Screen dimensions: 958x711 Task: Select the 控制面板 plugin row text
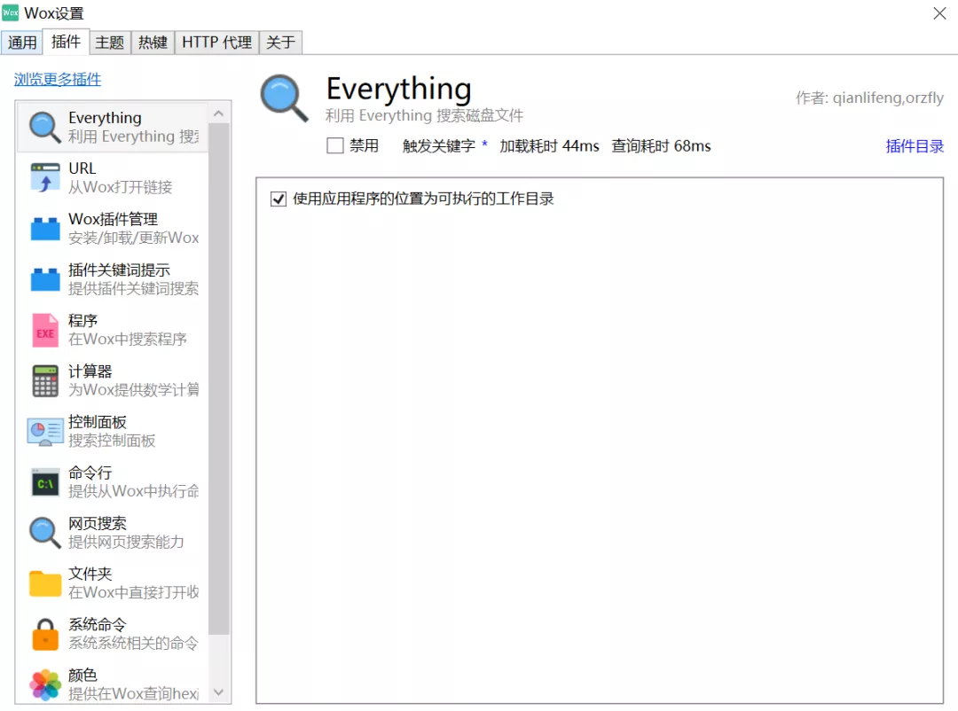(x=112, y=431)
